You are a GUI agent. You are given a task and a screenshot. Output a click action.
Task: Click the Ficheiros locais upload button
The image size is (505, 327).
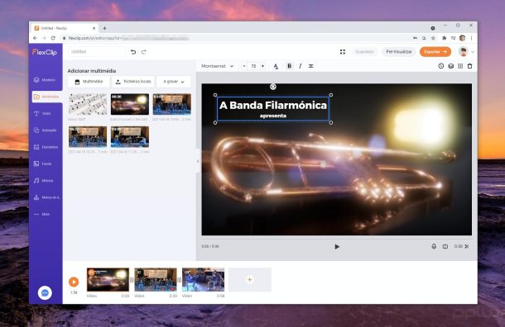tap(133, 82)
